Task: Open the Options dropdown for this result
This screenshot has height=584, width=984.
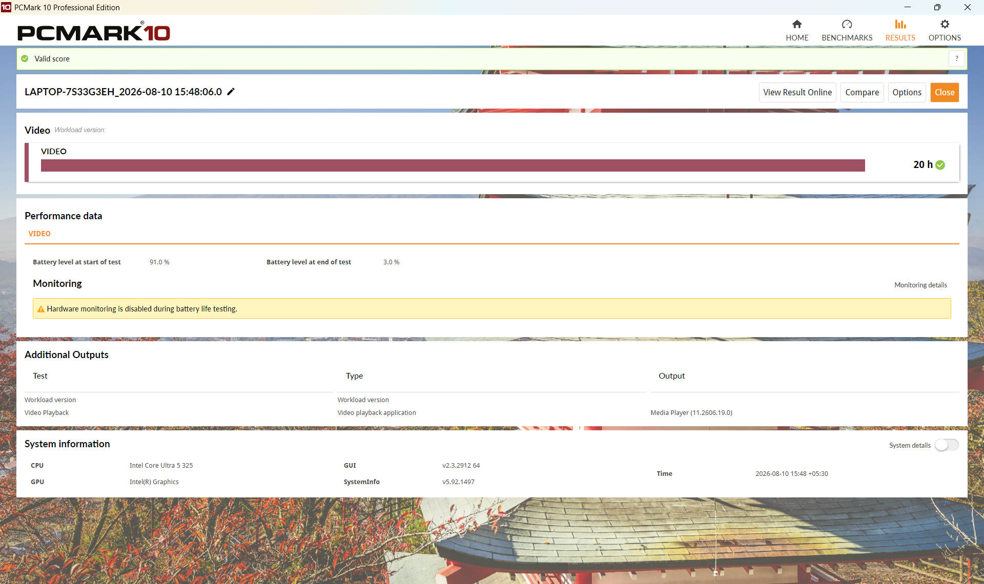Action: point(907,92)
